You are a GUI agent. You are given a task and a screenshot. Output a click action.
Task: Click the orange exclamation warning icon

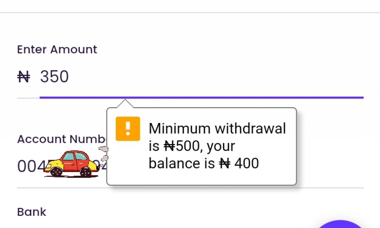pos(128,128)
